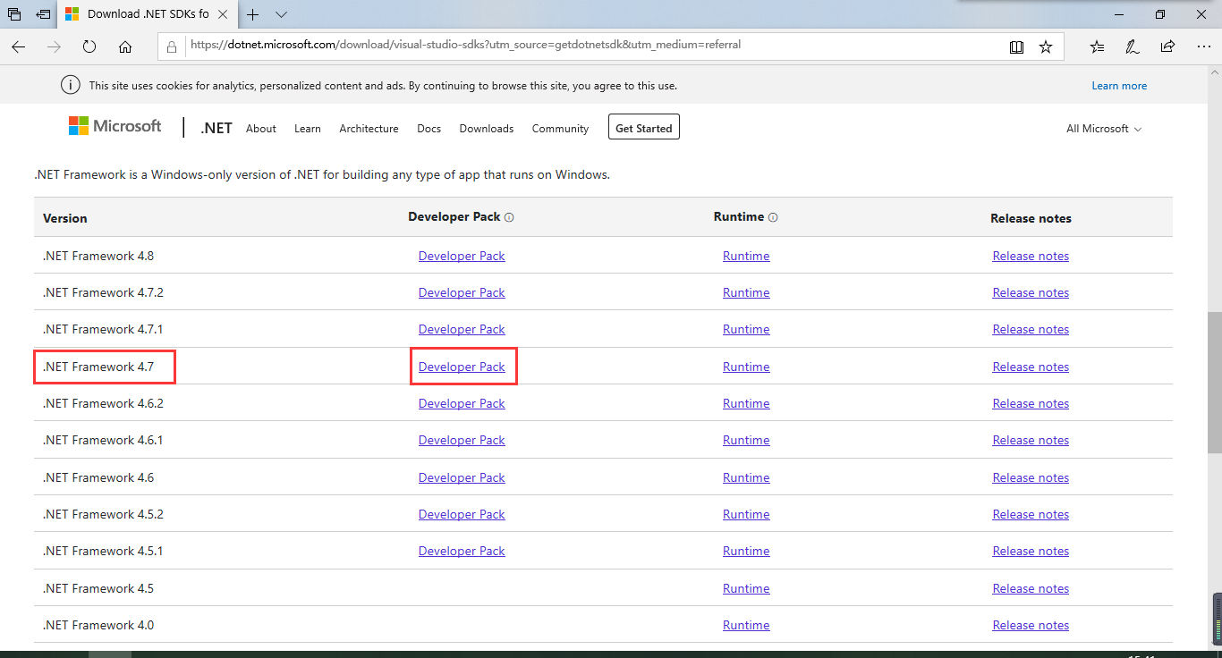This screenshot has height=658, width=1222.
Task: Open Settings and more ellipsis menu
Action: coord(1204,46)
